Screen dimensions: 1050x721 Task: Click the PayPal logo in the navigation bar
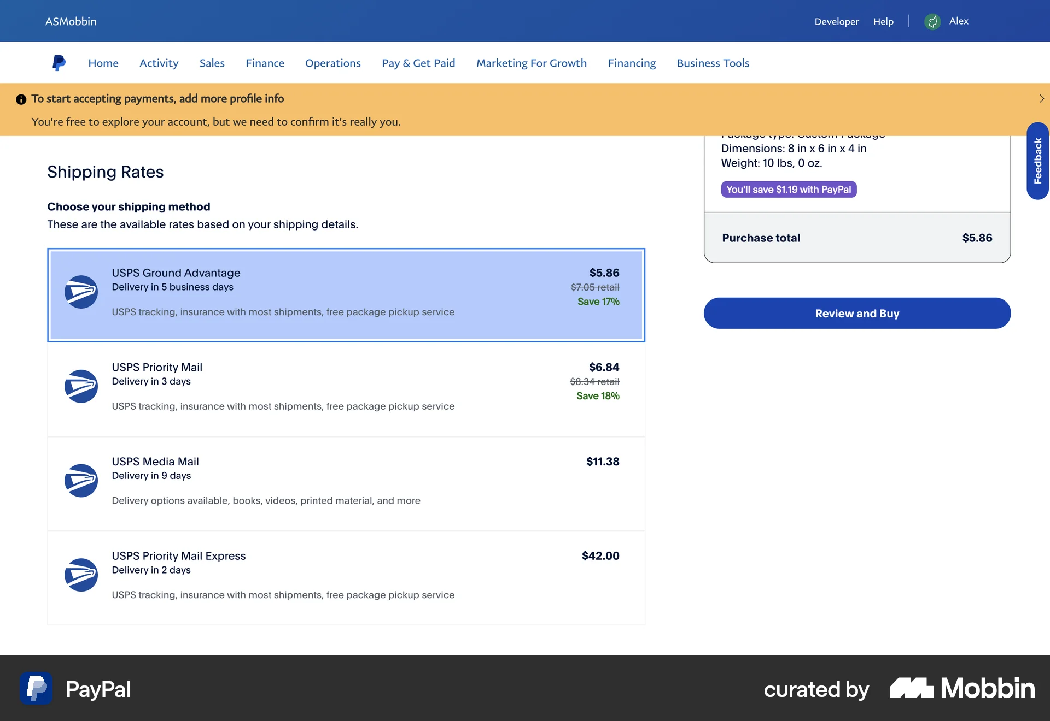click(59, 62)
